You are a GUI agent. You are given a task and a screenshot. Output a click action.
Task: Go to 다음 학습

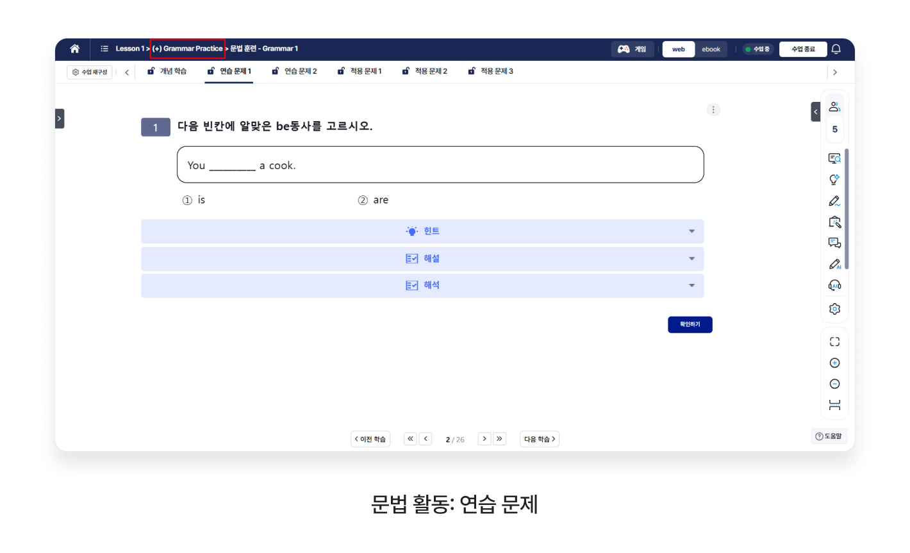click(540, 439)
